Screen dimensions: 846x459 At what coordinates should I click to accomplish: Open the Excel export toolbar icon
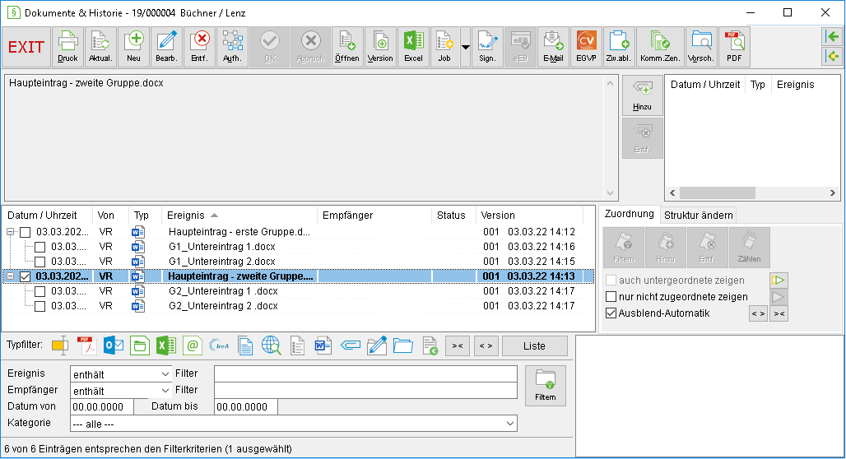413,47
